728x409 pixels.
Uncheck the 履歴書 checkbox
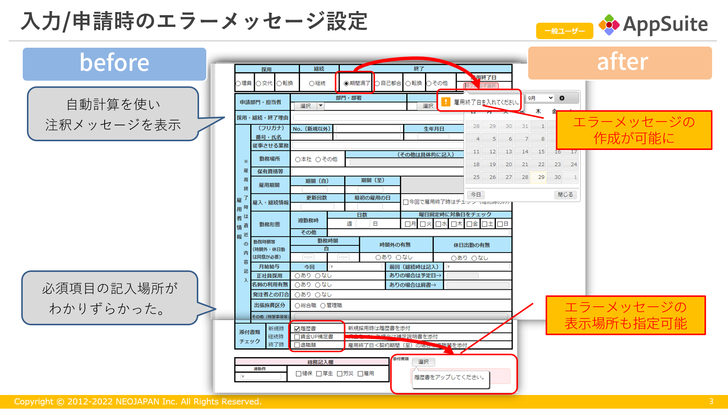pyautogui.click(x=297, y=329)
